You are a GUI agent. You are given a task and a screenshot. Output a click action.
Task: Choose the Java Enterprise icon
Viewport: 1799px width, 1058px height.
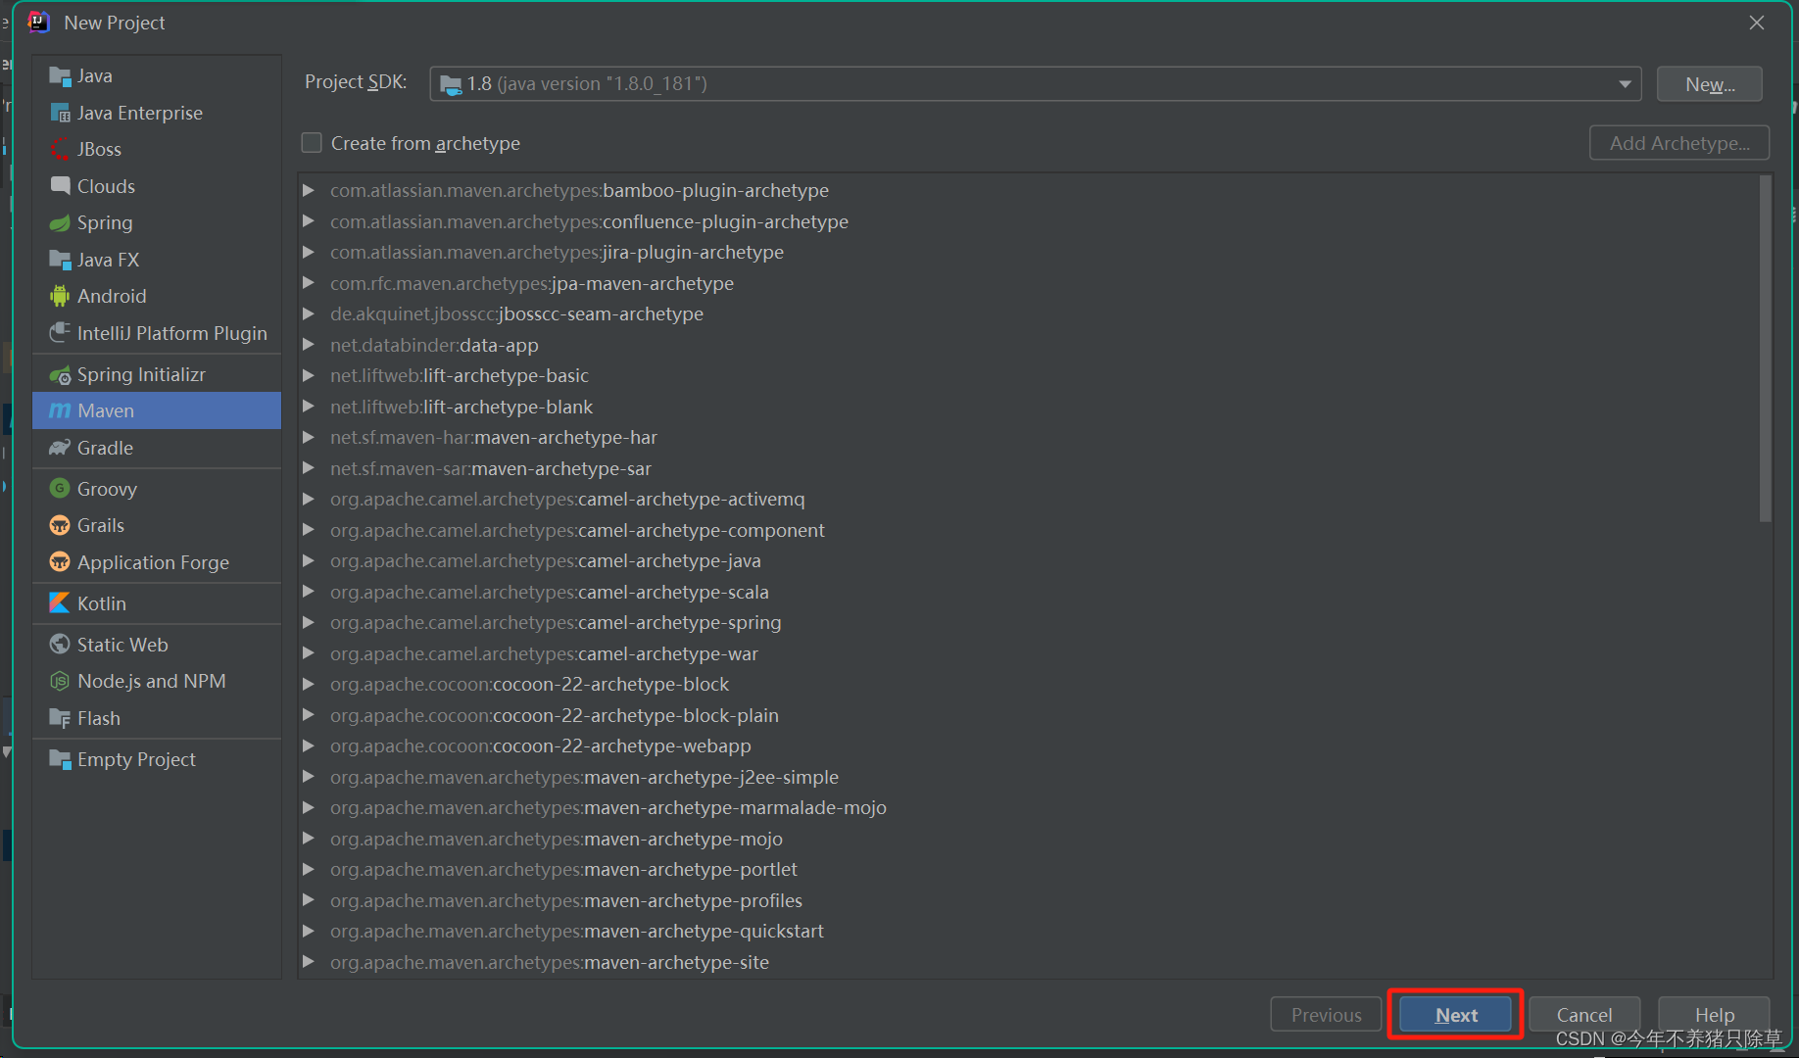tap(60, 114)
